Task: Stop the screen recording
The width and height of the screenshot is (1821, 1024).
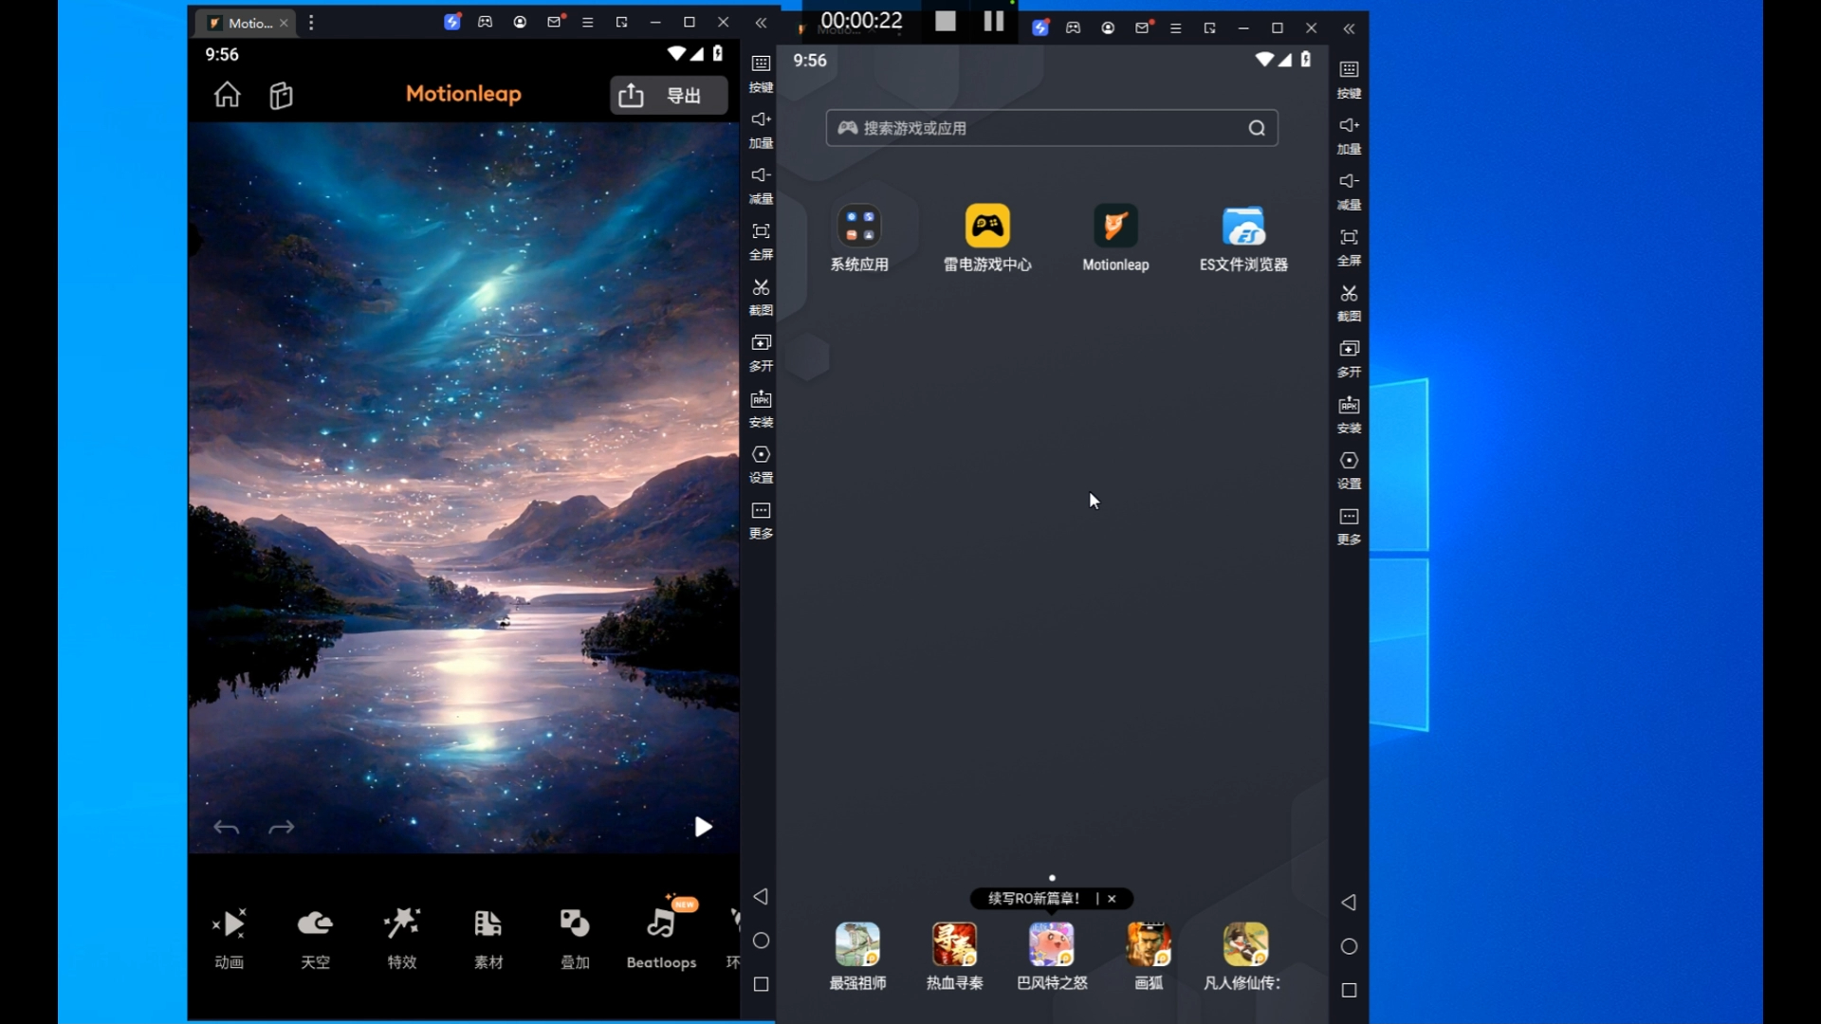Action: [x=946, y=21]
